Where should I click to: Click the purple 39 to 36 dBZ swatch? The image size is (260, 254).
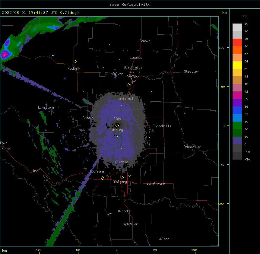click(x=237, y=103)
